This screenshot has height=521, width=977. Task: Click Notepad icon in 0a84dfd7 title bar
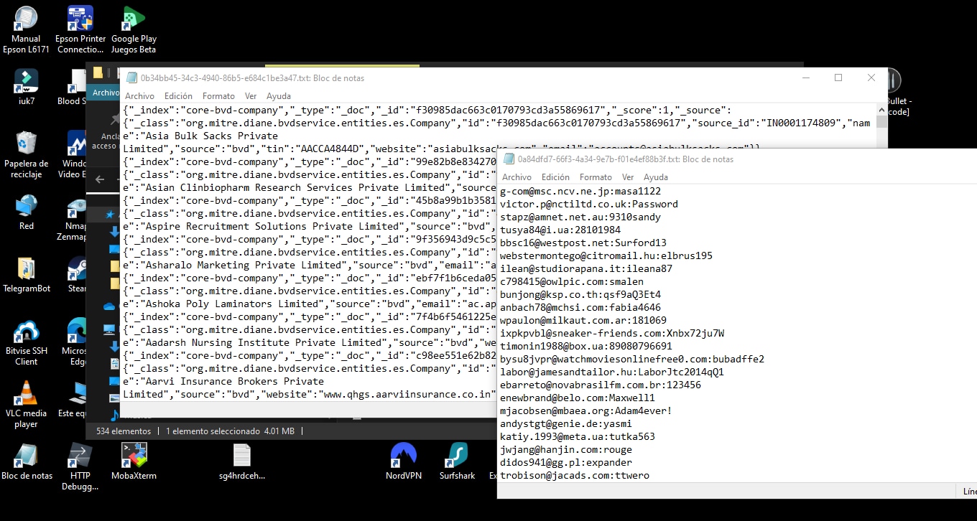coord(508,159)
